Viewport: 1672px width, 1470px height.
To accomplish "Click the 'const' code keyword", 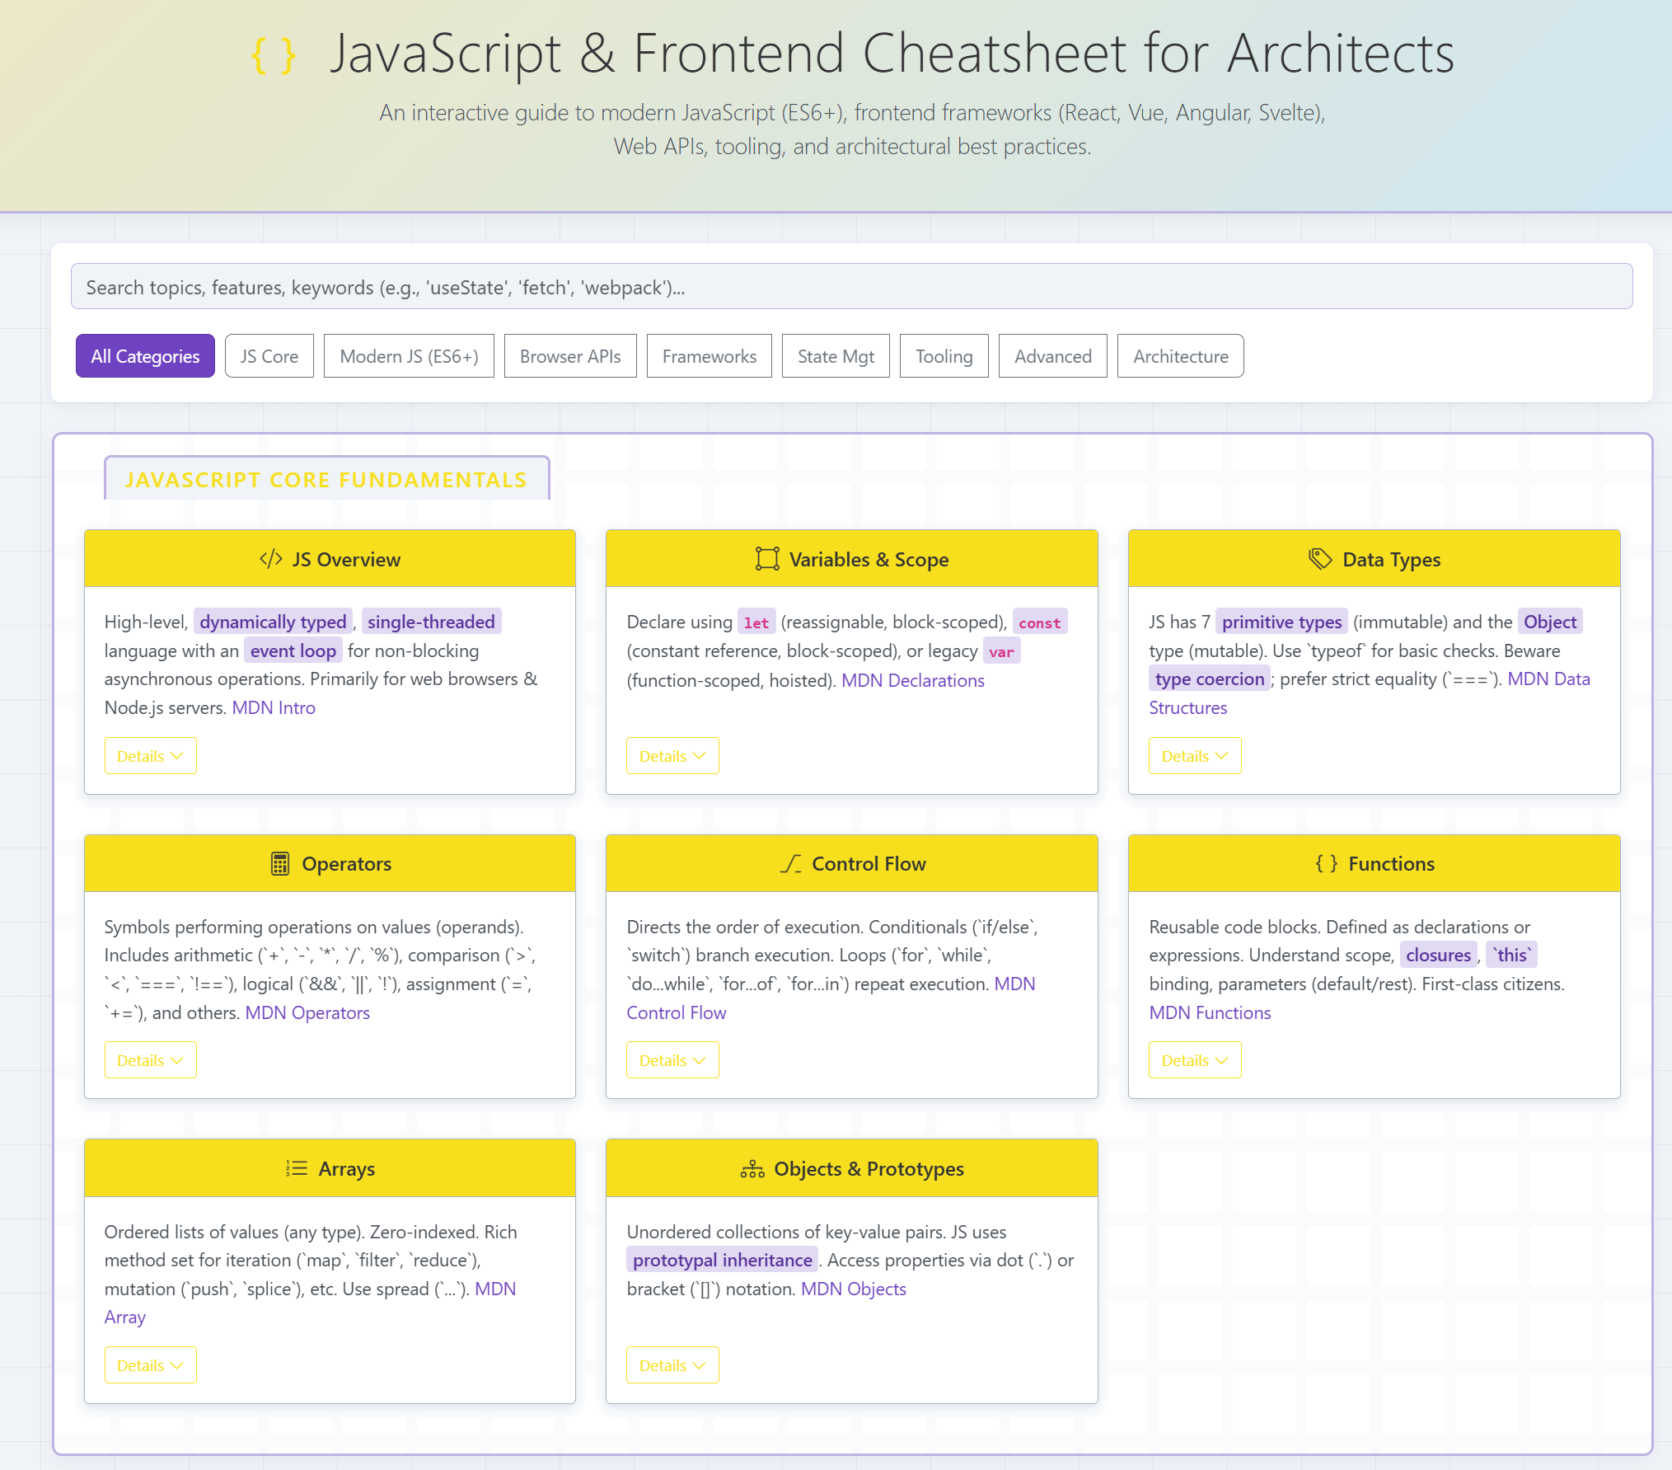I will 1040,622.
